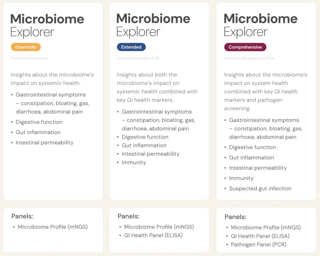Select 'Suspected gut infection' list item

(260, 189)
